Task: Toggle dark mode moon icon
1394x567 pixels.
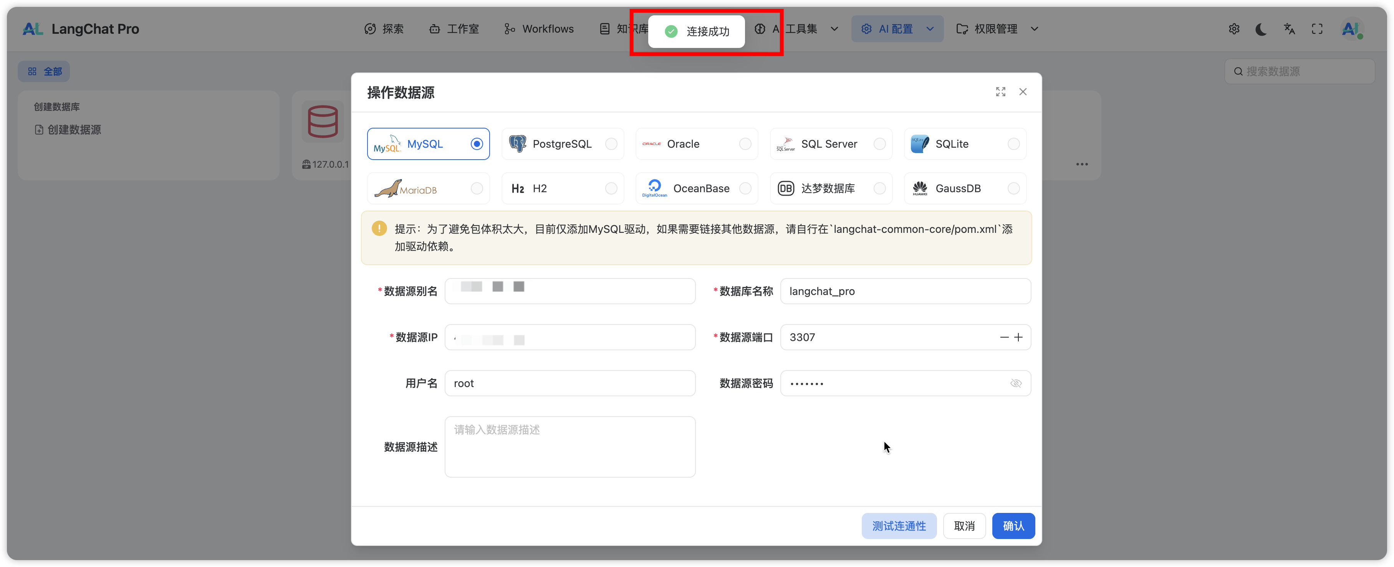Action: 1261,29
